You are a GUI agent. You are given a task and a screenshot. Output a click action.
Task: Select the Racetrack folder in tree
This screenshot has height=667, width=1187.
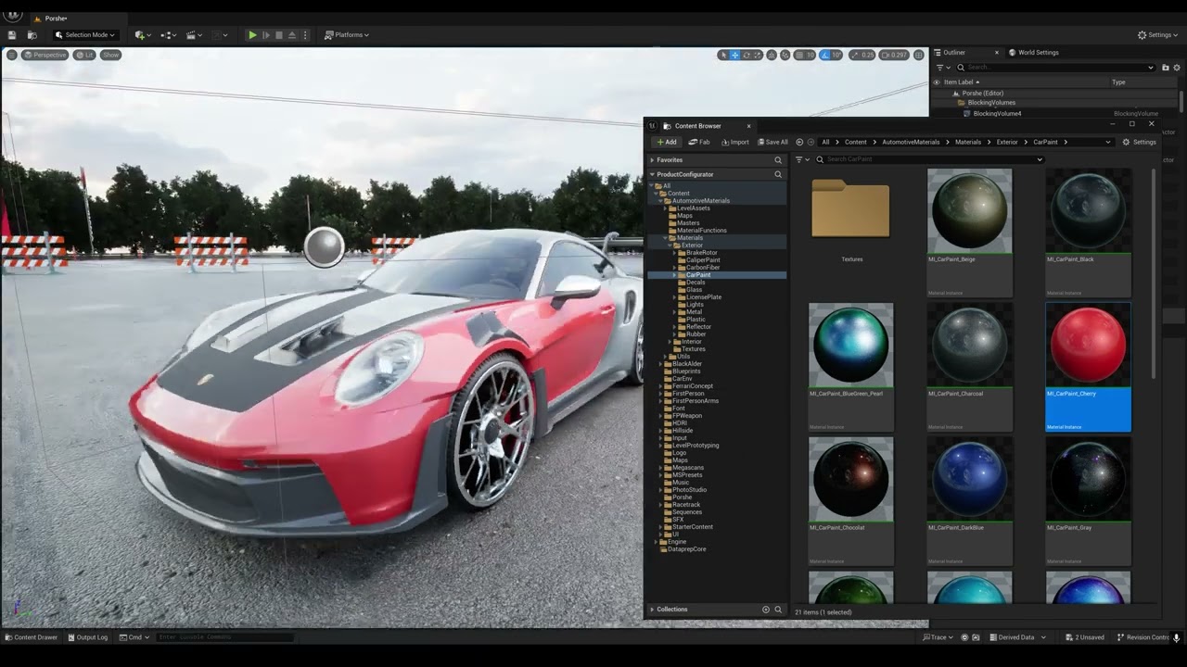point(687,505)
